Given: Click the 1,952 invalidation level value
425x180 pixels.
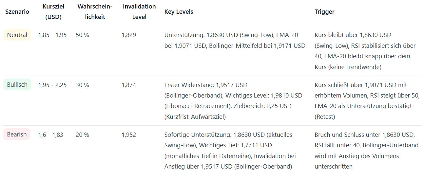Looking at the screenshot, I should [128, 135].
